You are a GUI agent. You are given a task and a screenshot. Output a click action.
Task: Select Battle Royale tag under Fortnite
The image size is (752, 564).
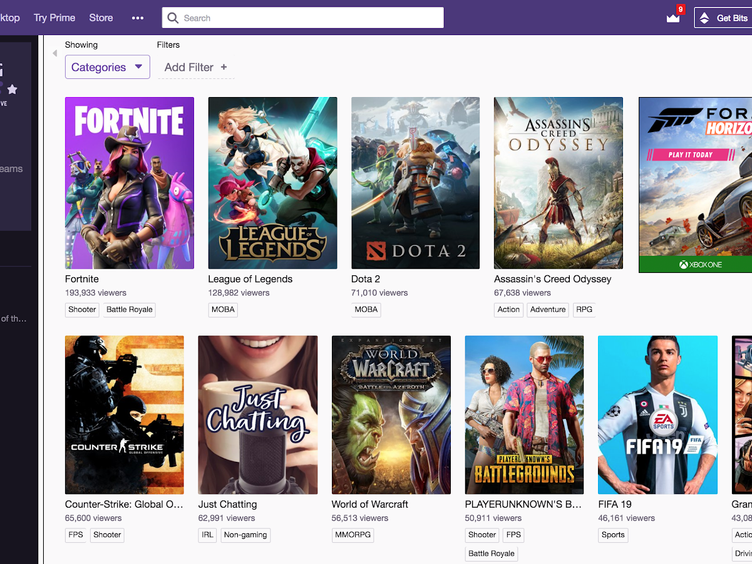129,309
